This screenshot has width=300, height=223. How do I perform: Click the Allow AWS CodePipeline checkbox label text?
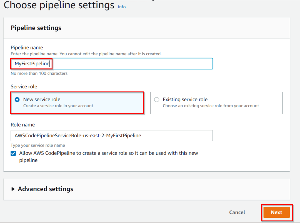[108, 153]
